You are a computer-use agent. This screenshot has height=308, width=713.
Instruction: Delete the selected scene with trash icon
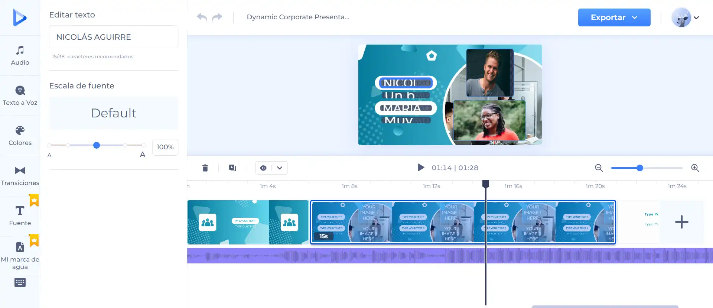[205, 168]
